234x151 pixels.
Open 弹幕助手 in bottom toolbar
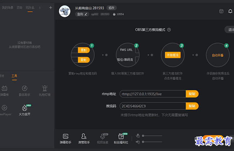pos(66,139)
